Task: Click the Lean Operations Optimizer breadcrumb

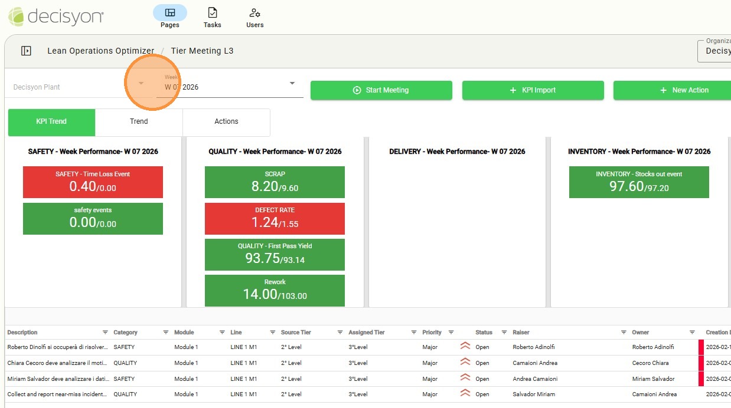Action: 100,51
